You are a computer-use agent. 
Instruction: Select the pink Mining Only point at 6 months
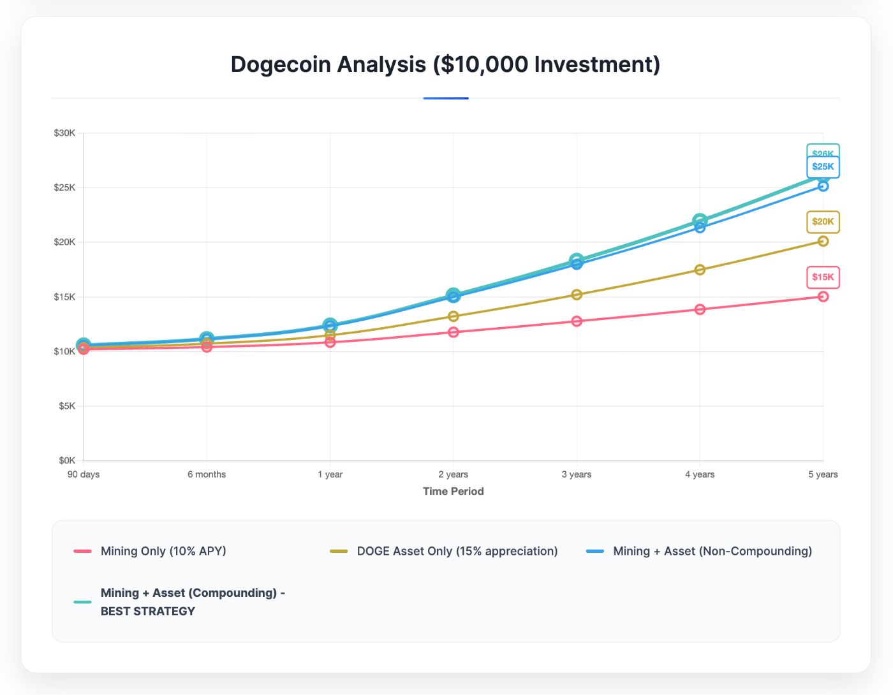coord(207,347)
